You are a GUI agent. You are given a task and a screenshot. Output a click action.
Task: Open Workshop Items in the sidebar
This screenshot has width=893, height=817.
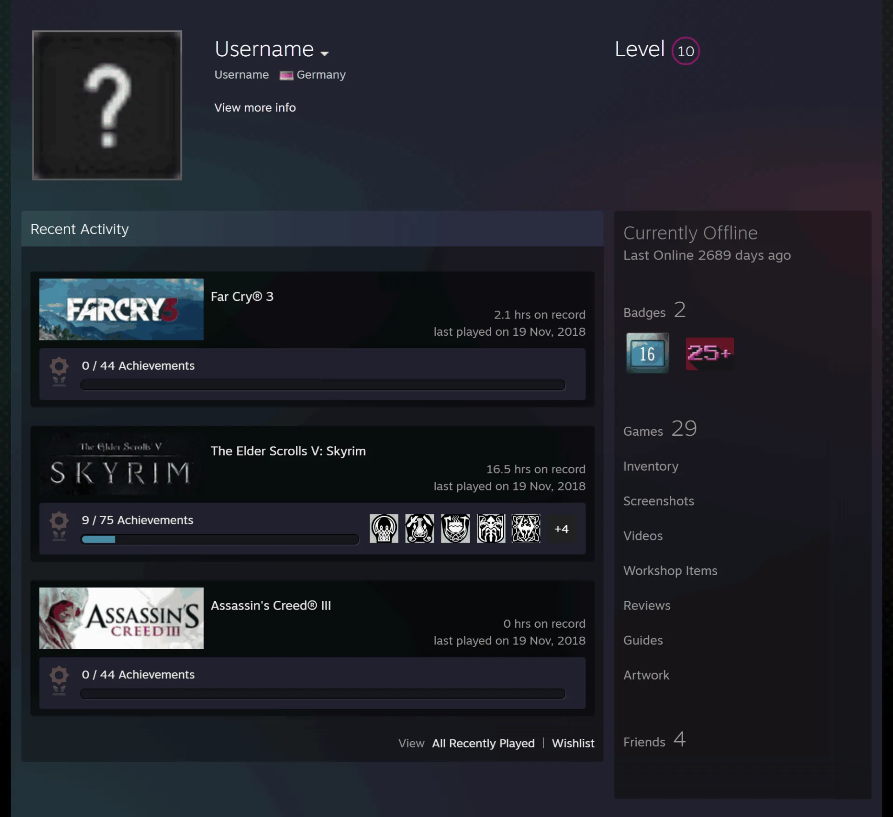coord(670,571)
